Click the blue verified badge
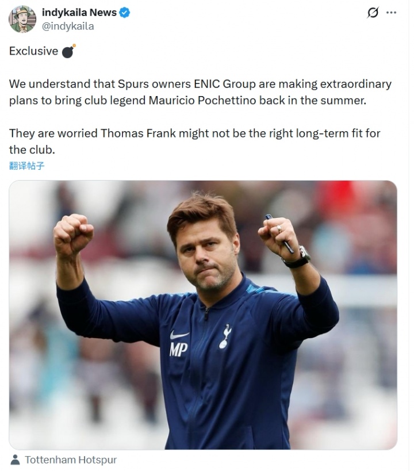 pos(125,13)
